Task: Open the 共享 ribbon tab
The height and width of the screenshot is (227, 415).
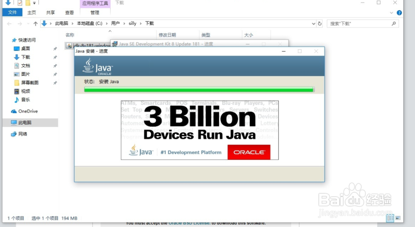Action: coord(50,12)
